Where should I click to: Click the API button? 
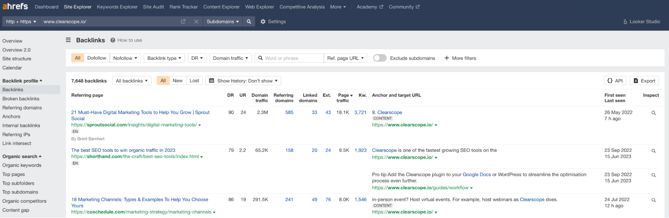coord(615,81)
